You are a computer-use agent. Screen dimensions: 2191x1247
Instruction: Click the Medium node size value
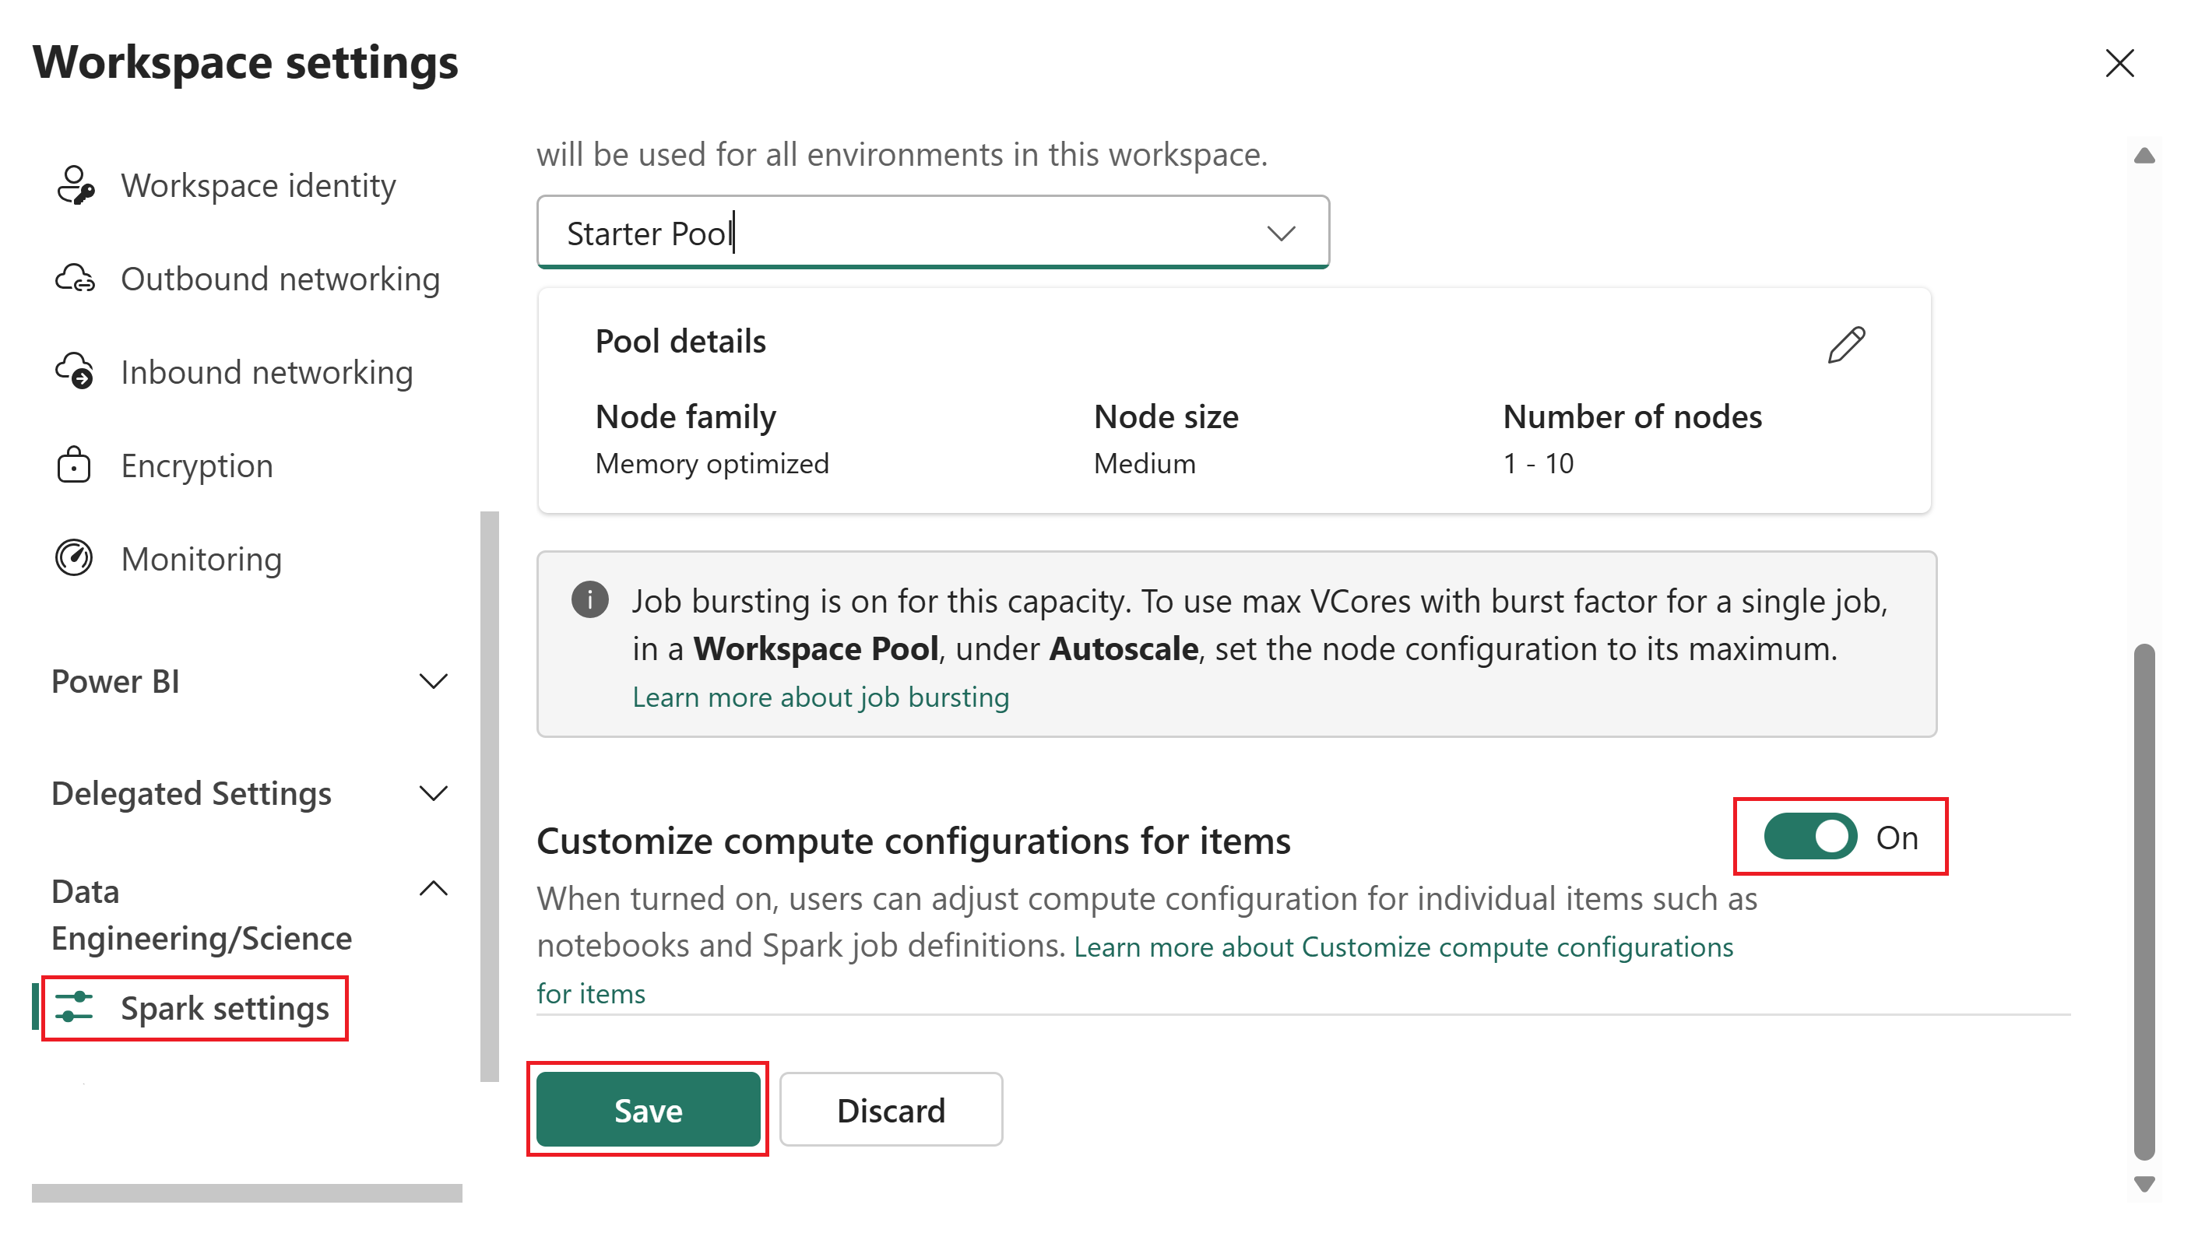point(1145,463)
